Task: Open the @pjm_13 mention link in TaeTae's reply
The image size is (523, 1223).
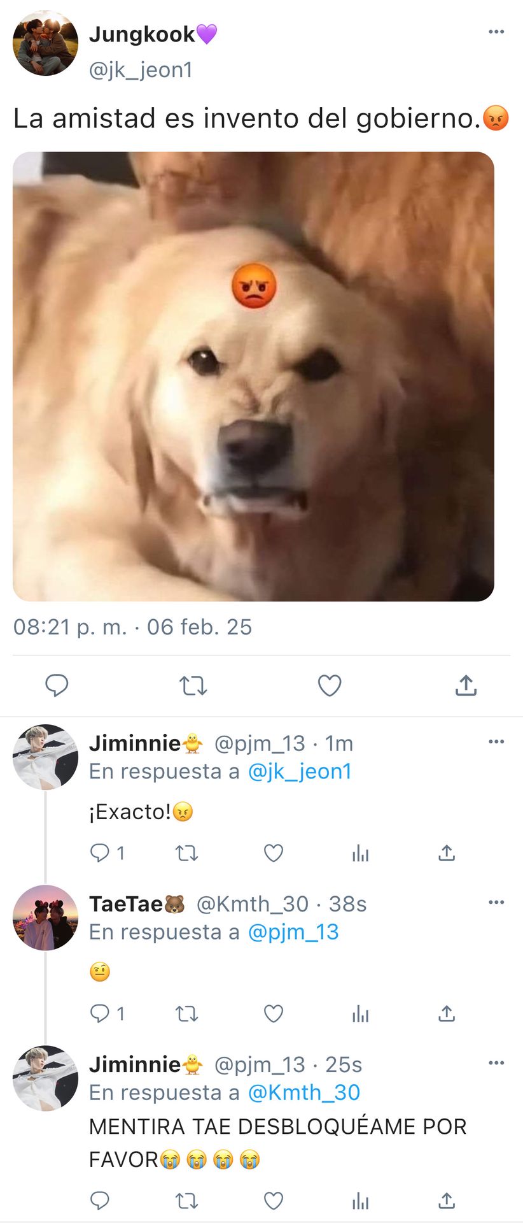Action: [293, 932]
